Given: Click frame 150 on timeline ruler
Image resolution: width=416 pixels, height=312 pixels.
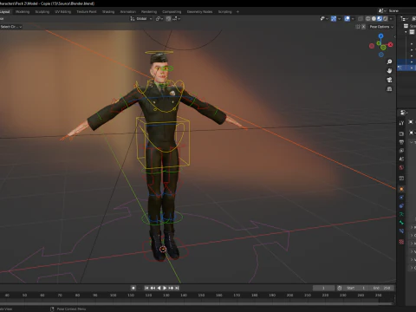Looking at the screenshot, I should (x=201, y=296).
